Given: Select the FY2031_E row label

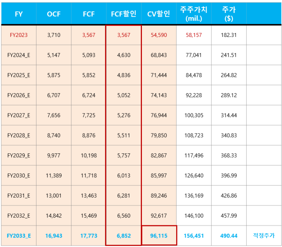Looking at the screenshot, I should 19,196.
